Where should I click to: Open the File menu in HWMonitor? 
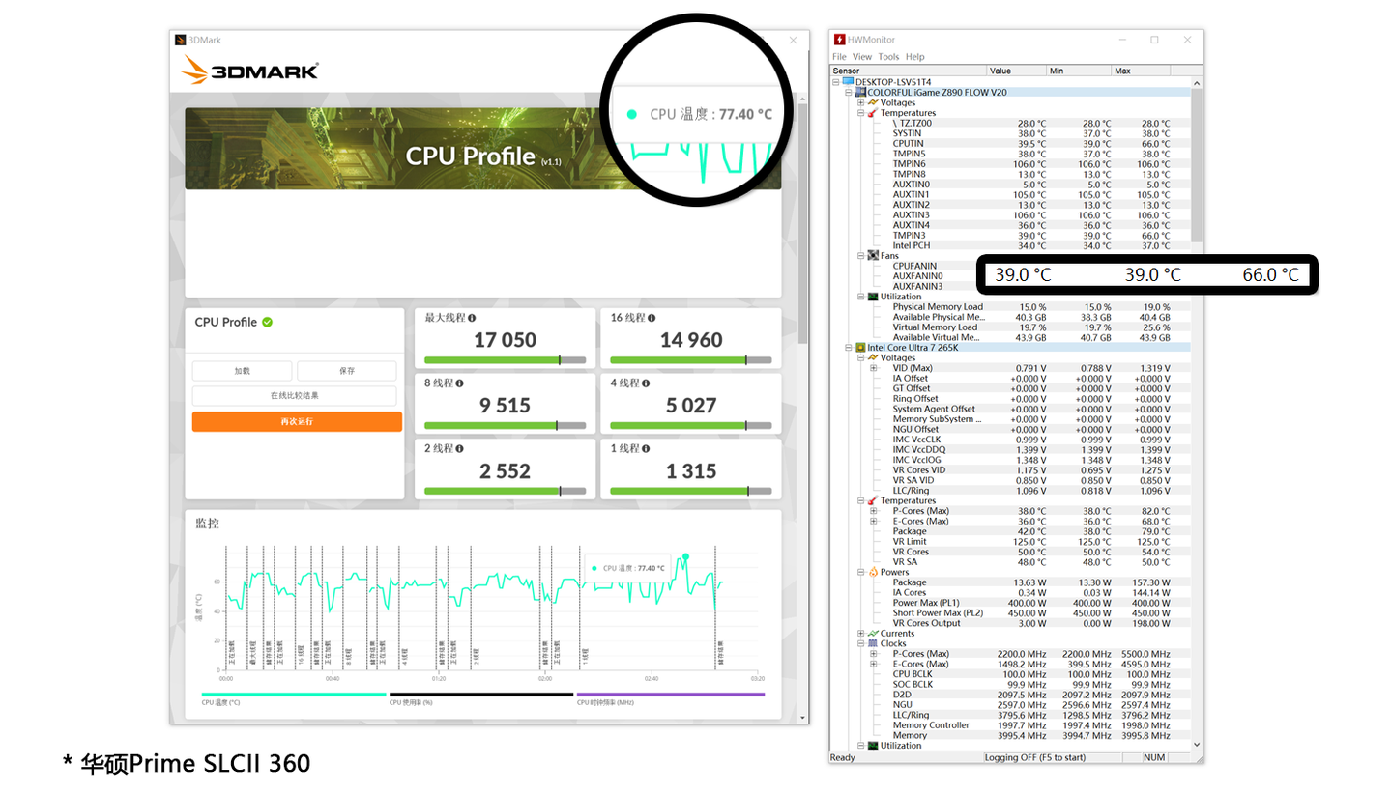tap(839, 57)
